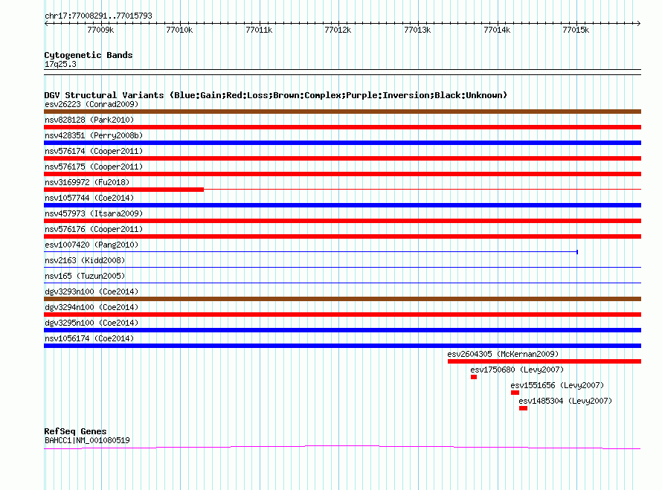Click the blue dgv3295n100 variant bar
This screenshot has height=490, width=662.
(342, 330)
